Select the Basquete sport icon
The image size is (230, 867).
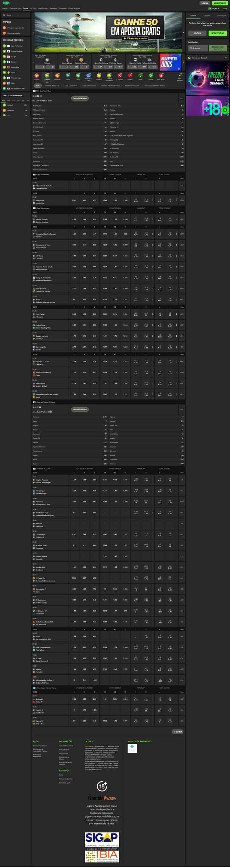[57, 76]
